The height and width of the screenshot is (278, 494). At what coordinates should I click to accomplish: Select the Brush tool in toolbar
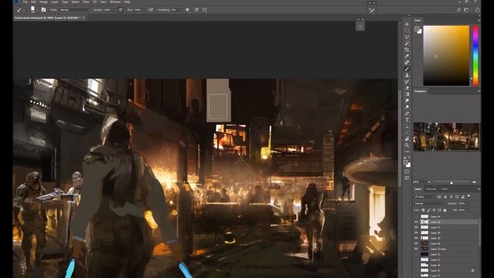point(407,69)
